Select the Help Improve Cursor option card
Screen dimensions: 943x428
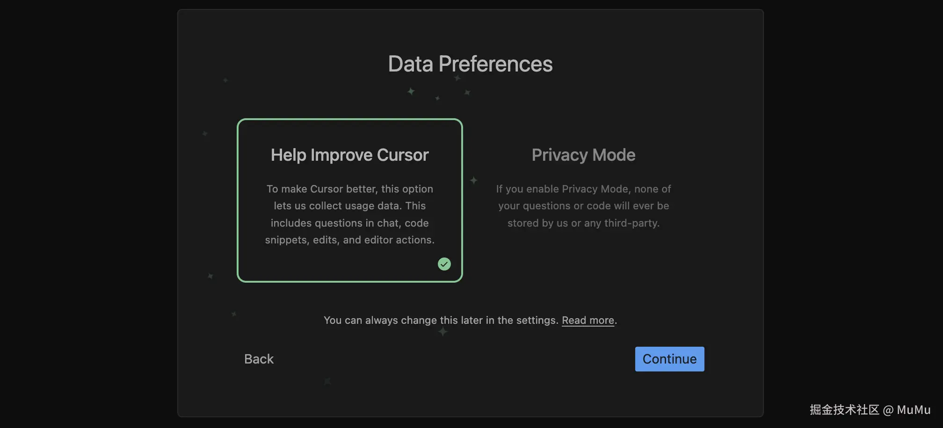coord(349,200)
